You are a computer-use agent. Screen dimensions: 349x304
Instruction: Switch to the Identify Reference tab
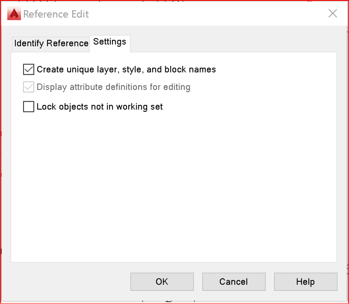point(50,44)
